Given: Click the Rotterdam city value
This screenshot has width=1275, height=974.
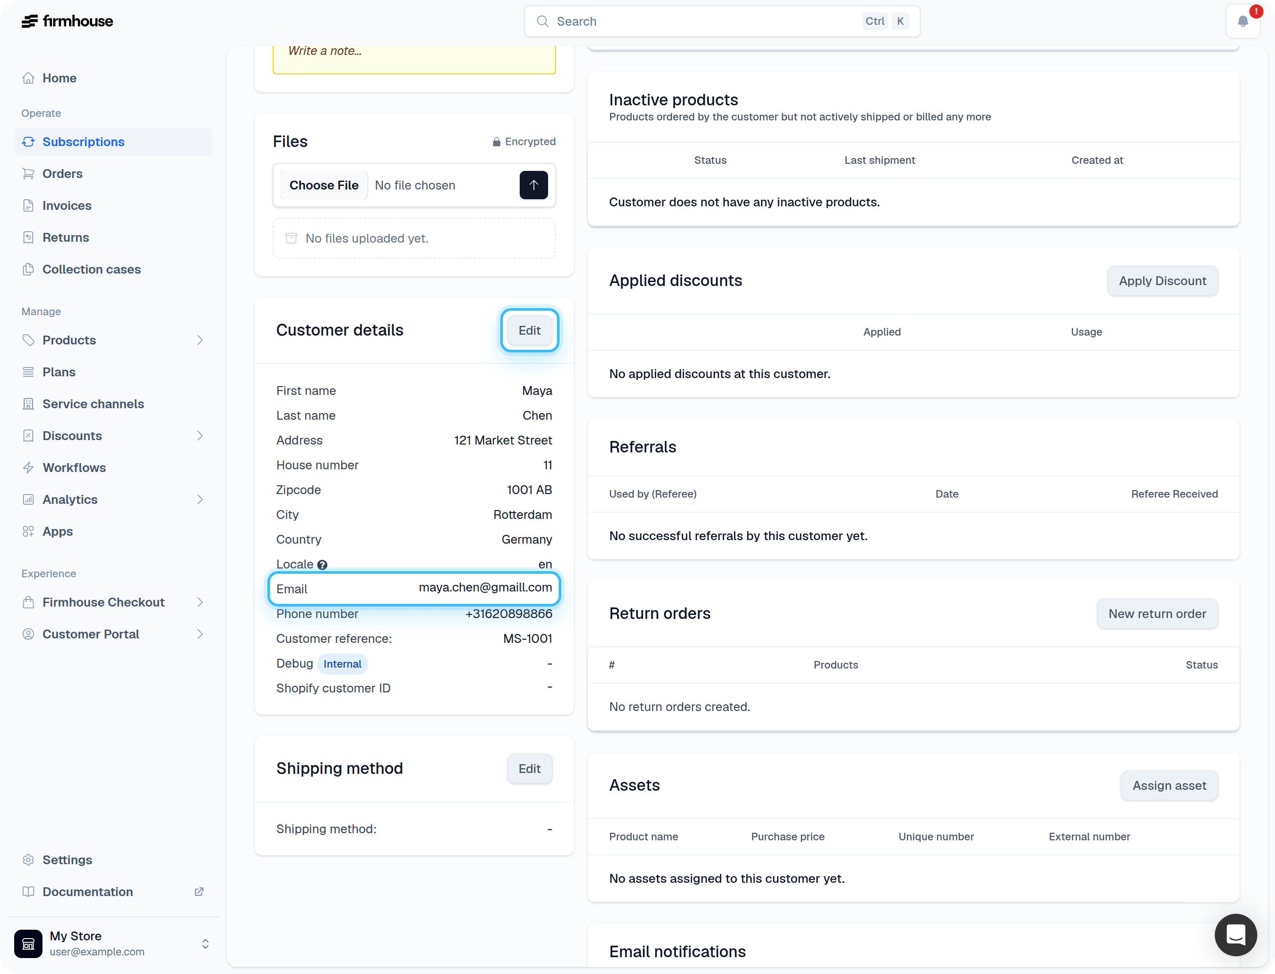Looking at the screenshot, I should [x=522, y=515].
